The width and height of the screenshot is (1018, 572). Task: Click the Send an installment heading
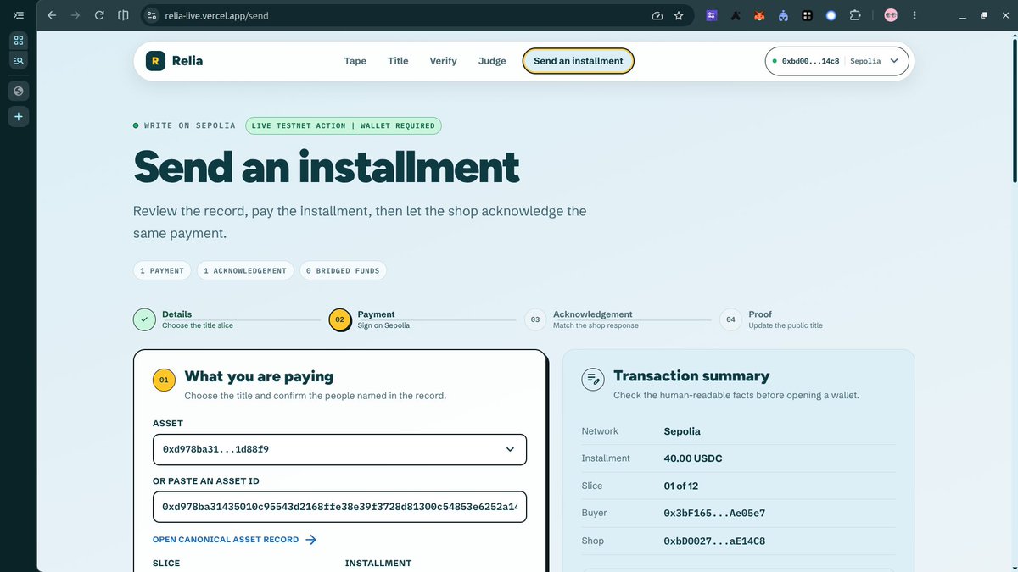tap(327, 166)
